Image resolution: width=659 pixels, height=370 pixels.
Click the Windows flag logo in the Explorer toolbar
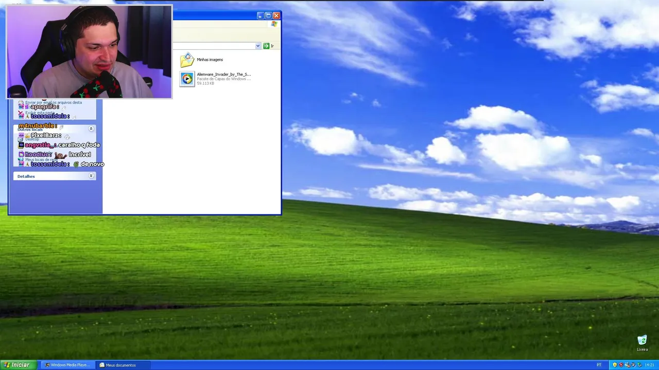(x=274, y=24)
